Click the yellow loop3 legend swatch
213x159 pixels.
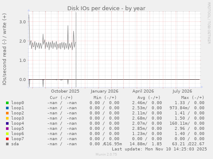[x=7, y=118]
